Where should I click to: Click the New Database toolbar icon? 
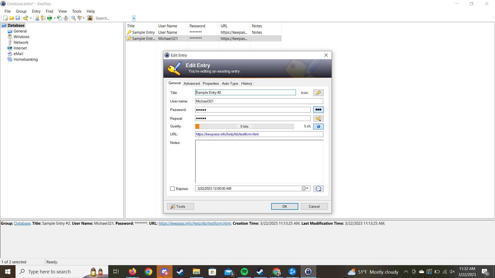coord(5,18)
